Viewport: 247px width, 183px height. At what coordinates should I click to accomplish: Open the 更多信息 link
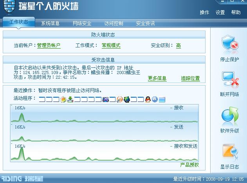coord(157,78)
